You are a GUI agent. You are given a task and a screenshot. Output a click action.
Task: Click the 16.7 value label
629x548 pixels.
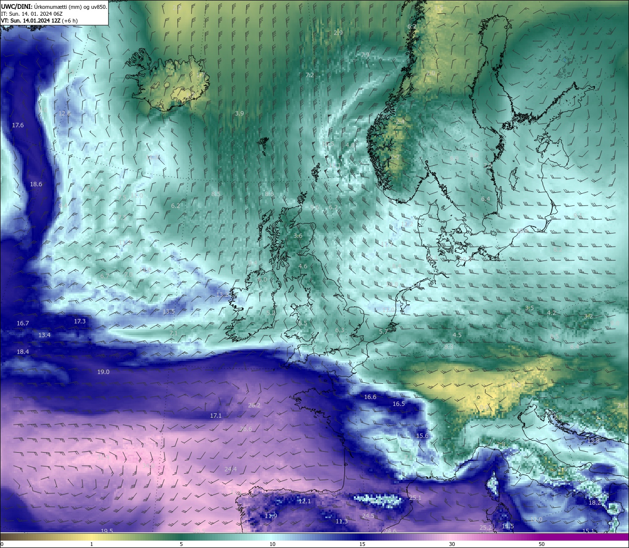(x=23, y=323)
